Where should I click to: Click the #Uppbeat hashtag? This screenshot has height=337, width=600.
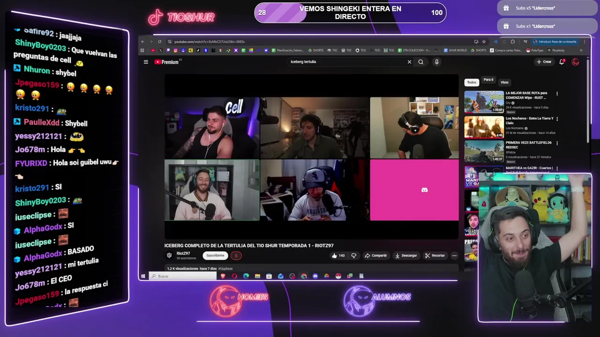click(x=225, y=269)
